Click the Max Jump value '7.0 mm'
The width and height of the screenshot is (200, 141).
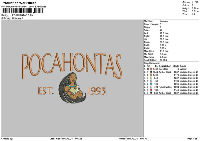(164, 57)
